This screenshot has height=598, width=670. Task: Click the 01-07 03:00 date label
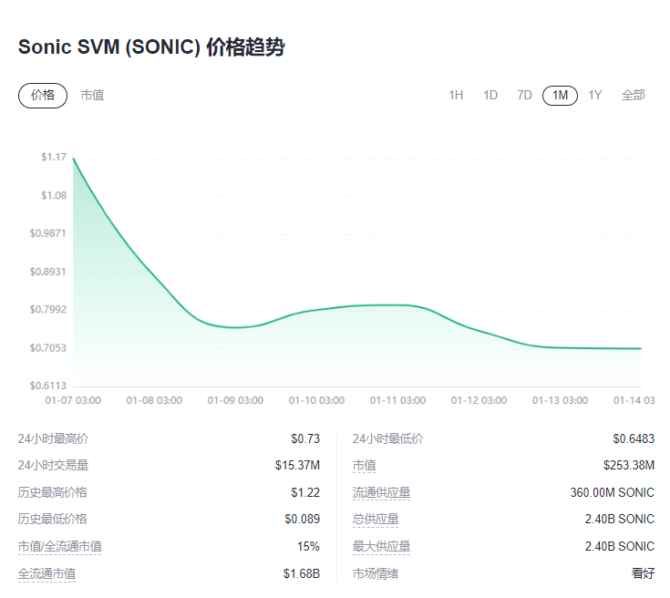[x=73, y=400]
